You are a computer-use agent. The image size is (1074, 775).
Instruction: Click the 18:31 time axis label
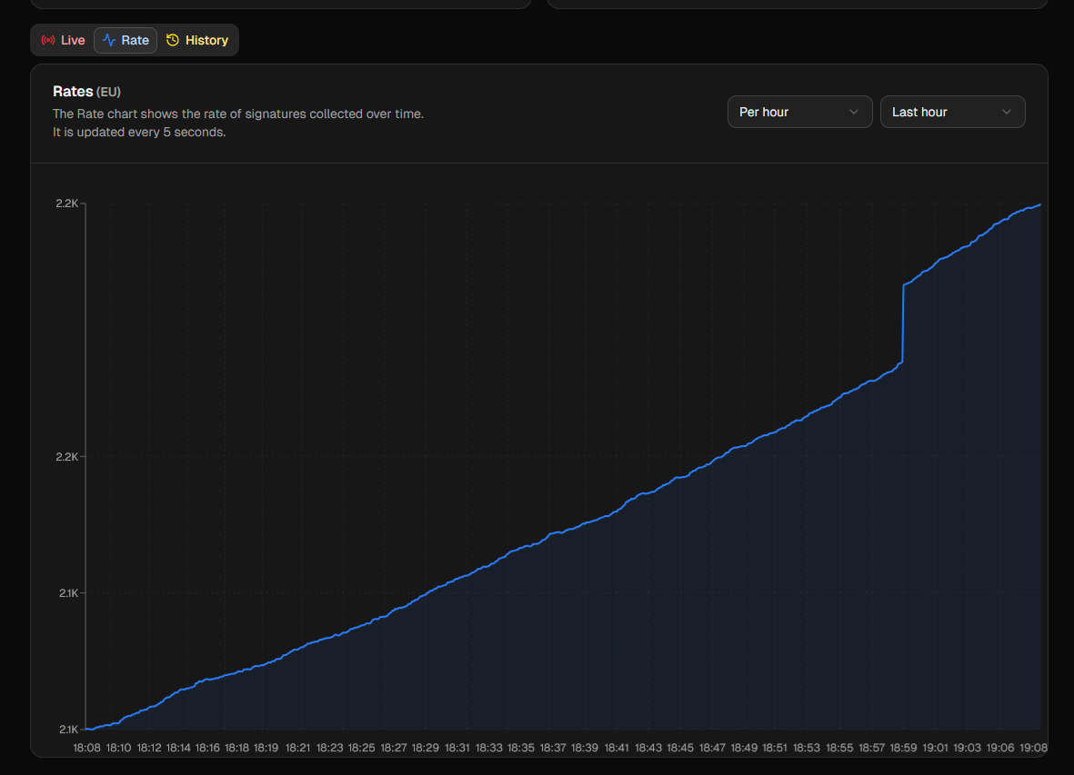[457, 748]
